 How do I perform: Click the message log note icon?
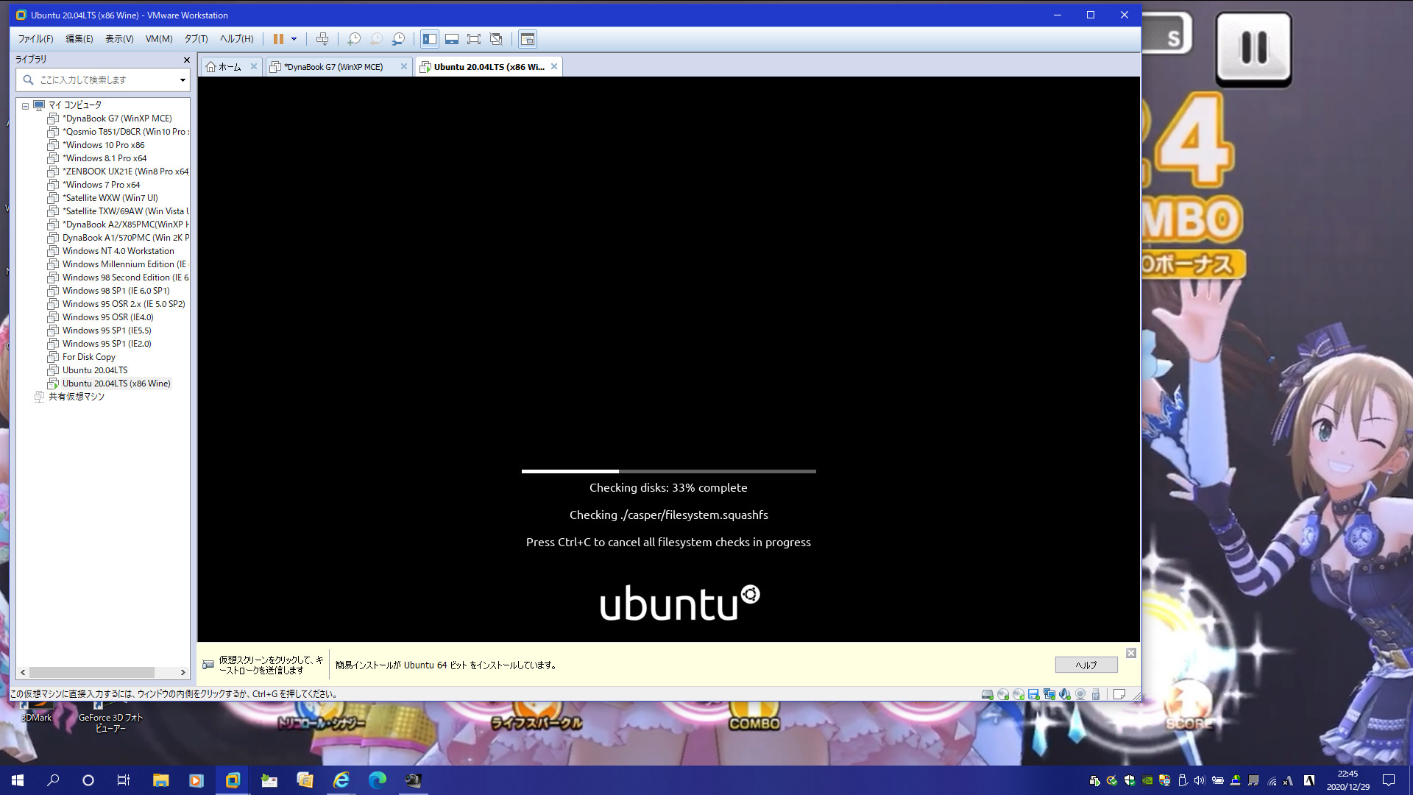[1119, 694]
